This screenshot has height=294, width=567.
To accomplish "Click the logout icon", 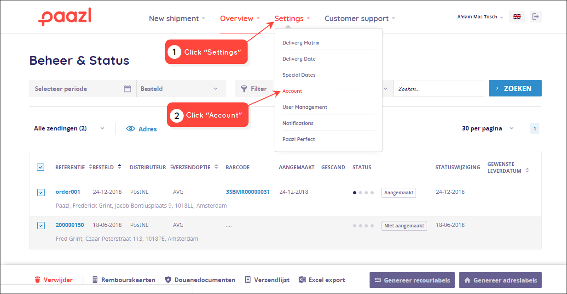I will [536, 17].
